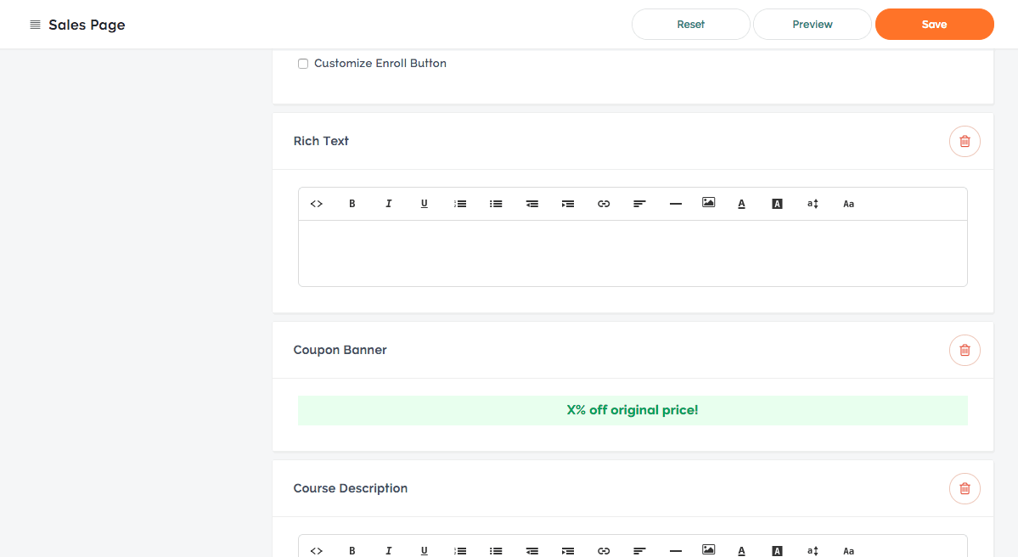Open text color picker in Rich Text toolbar

pos(741,204)
